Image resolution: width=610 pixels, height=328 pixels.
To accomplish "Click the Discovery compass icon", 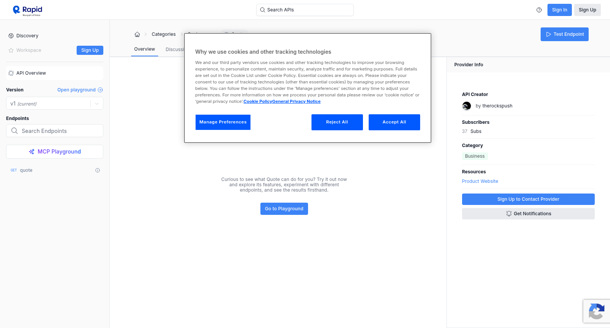I will (x=11, y=36).
